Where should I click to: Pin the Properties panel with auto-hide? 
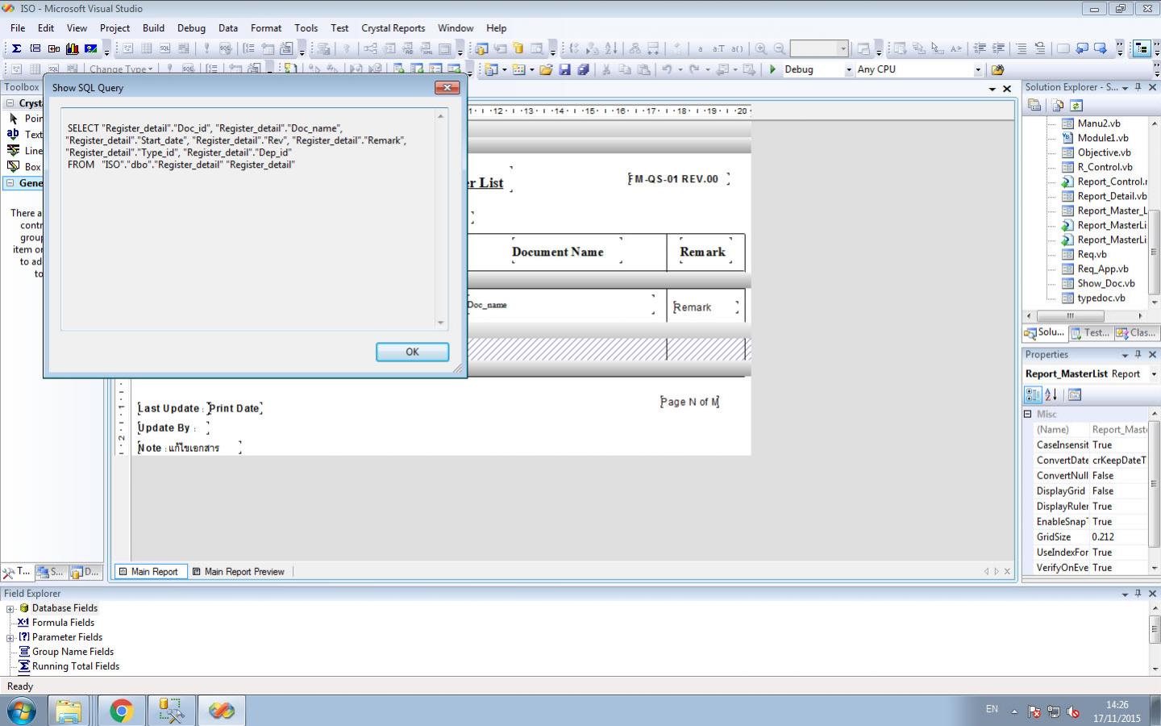[1138, 355]
